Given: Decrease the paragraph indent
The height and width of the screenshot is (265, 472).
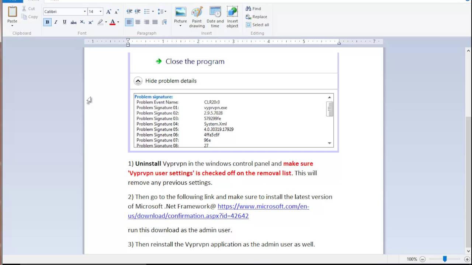Looking at the screenshot, I should click(129, 12).
